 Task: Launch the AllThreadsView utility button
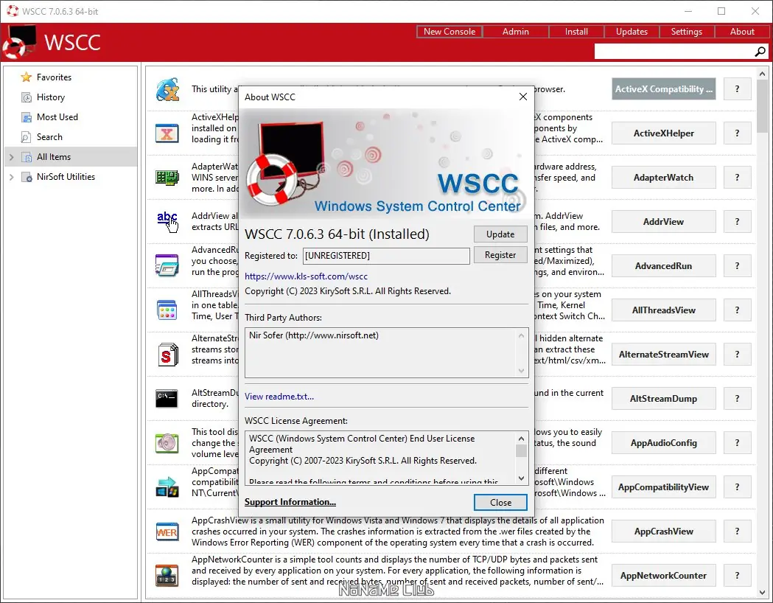tap(663, 310)
